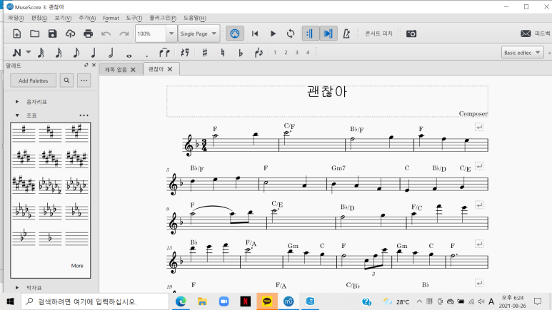Select eighth note duration
Viewport: 552px width, 310px height.
point(76,53)
